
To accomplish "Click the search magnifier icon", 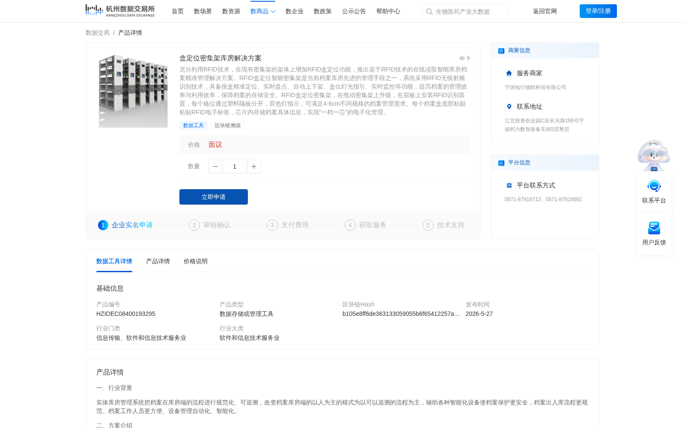I will (x=429, y=12).
